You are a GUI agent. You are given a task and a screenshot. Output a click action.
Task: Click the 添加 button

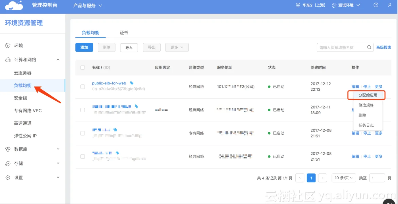coord(84,47)
